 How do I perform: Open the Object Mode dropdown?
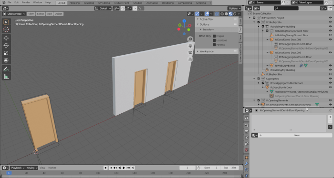click(x=14, y=14)
